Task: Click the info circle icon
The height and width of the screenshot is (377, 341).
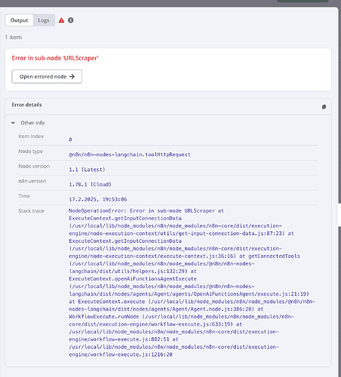Action: (71, 20)
